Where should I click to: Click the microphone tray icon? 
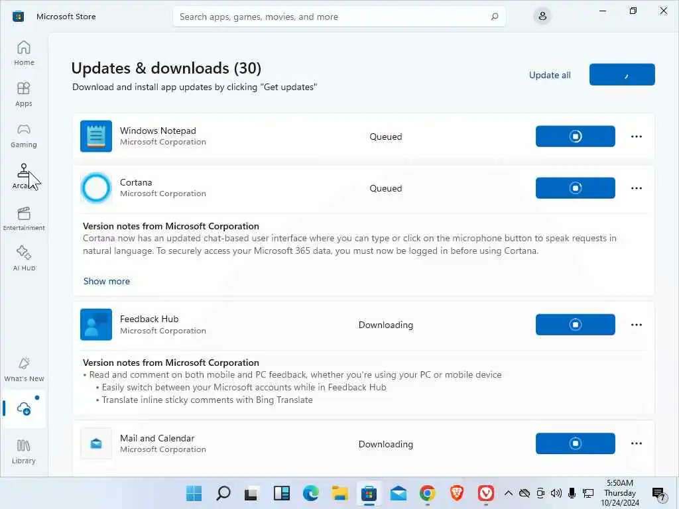(x=572, y=493)
